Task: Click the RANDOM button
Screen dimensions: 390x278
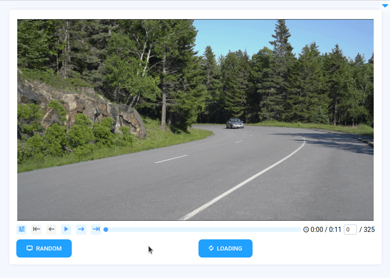Action: click(x=44, y=248)
